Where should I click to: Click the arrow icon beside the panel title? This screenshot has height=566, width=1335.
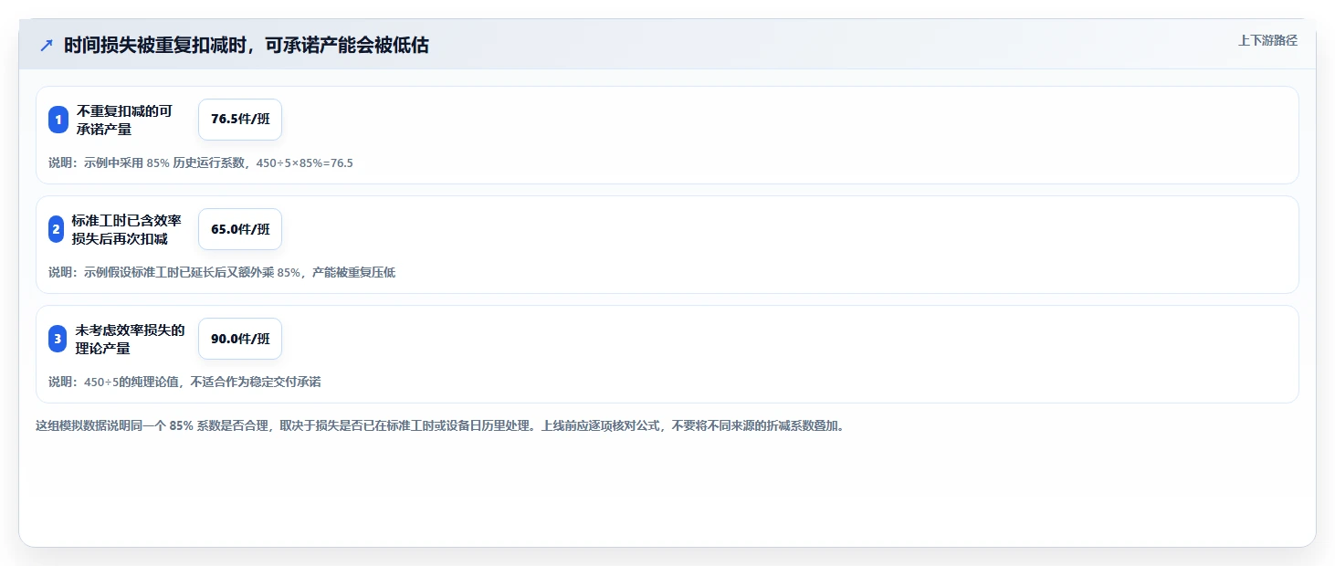pos(47,46)
